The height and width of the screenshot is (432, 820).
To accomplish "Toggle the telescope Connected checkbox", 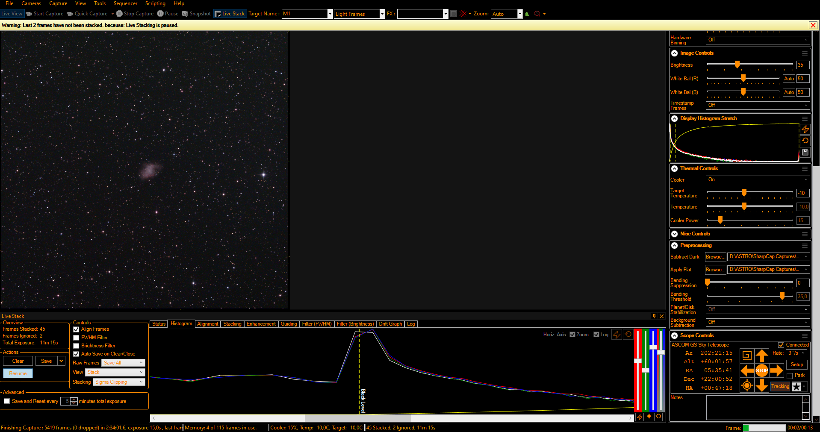I will [x=781, y=345].
